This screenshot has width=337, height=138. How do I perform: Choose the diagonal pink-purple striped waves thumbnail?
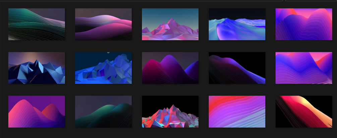237,111
